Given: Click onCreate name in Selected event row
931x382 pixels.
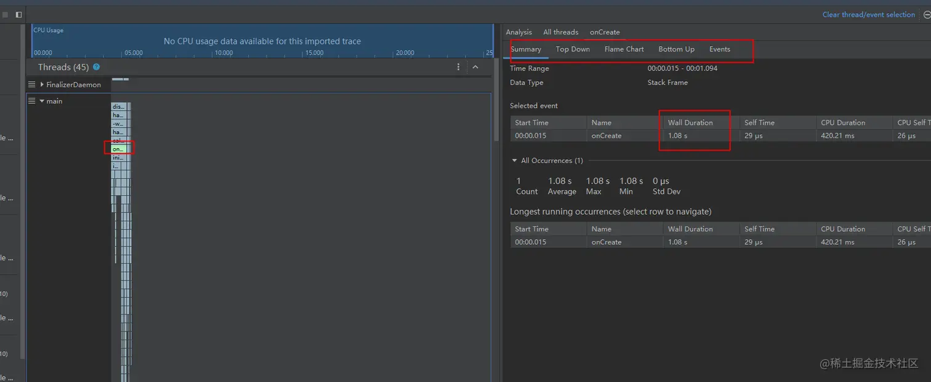Looking at the screenshot, I should [607, 135].
